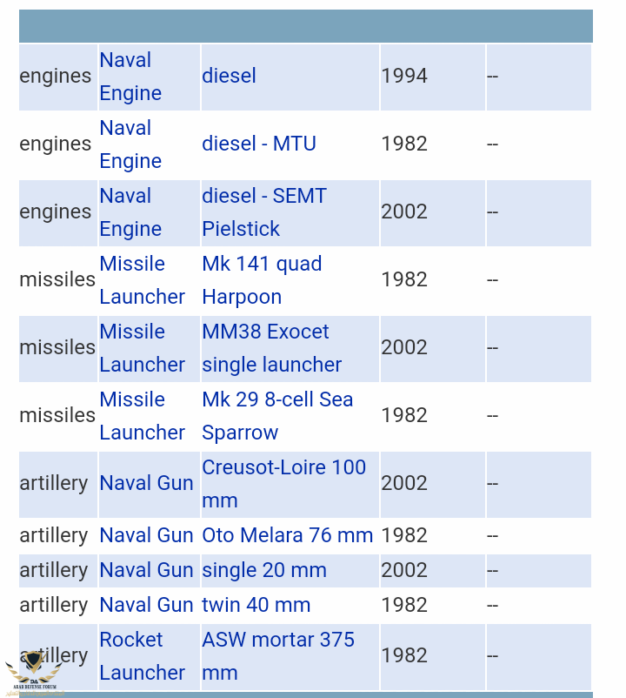Screen dimensions: 626x698
Task: Click the blue table header bar
Action: [305, 26]
